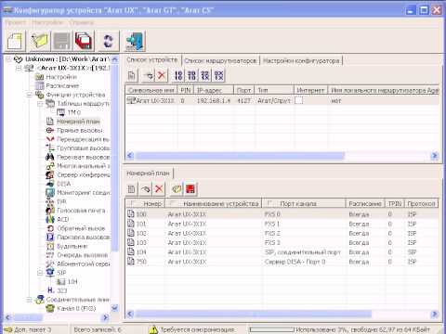The width and height of the screenshot is (446, 334).
Task: Open Голосовая почта in tree
Action: pos(81,211)
